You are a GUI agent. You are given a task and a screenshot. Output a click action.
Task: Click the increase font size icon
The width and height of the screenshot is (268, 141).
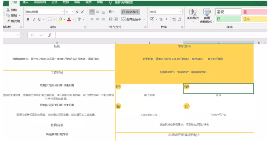click(x=77, y=12)
